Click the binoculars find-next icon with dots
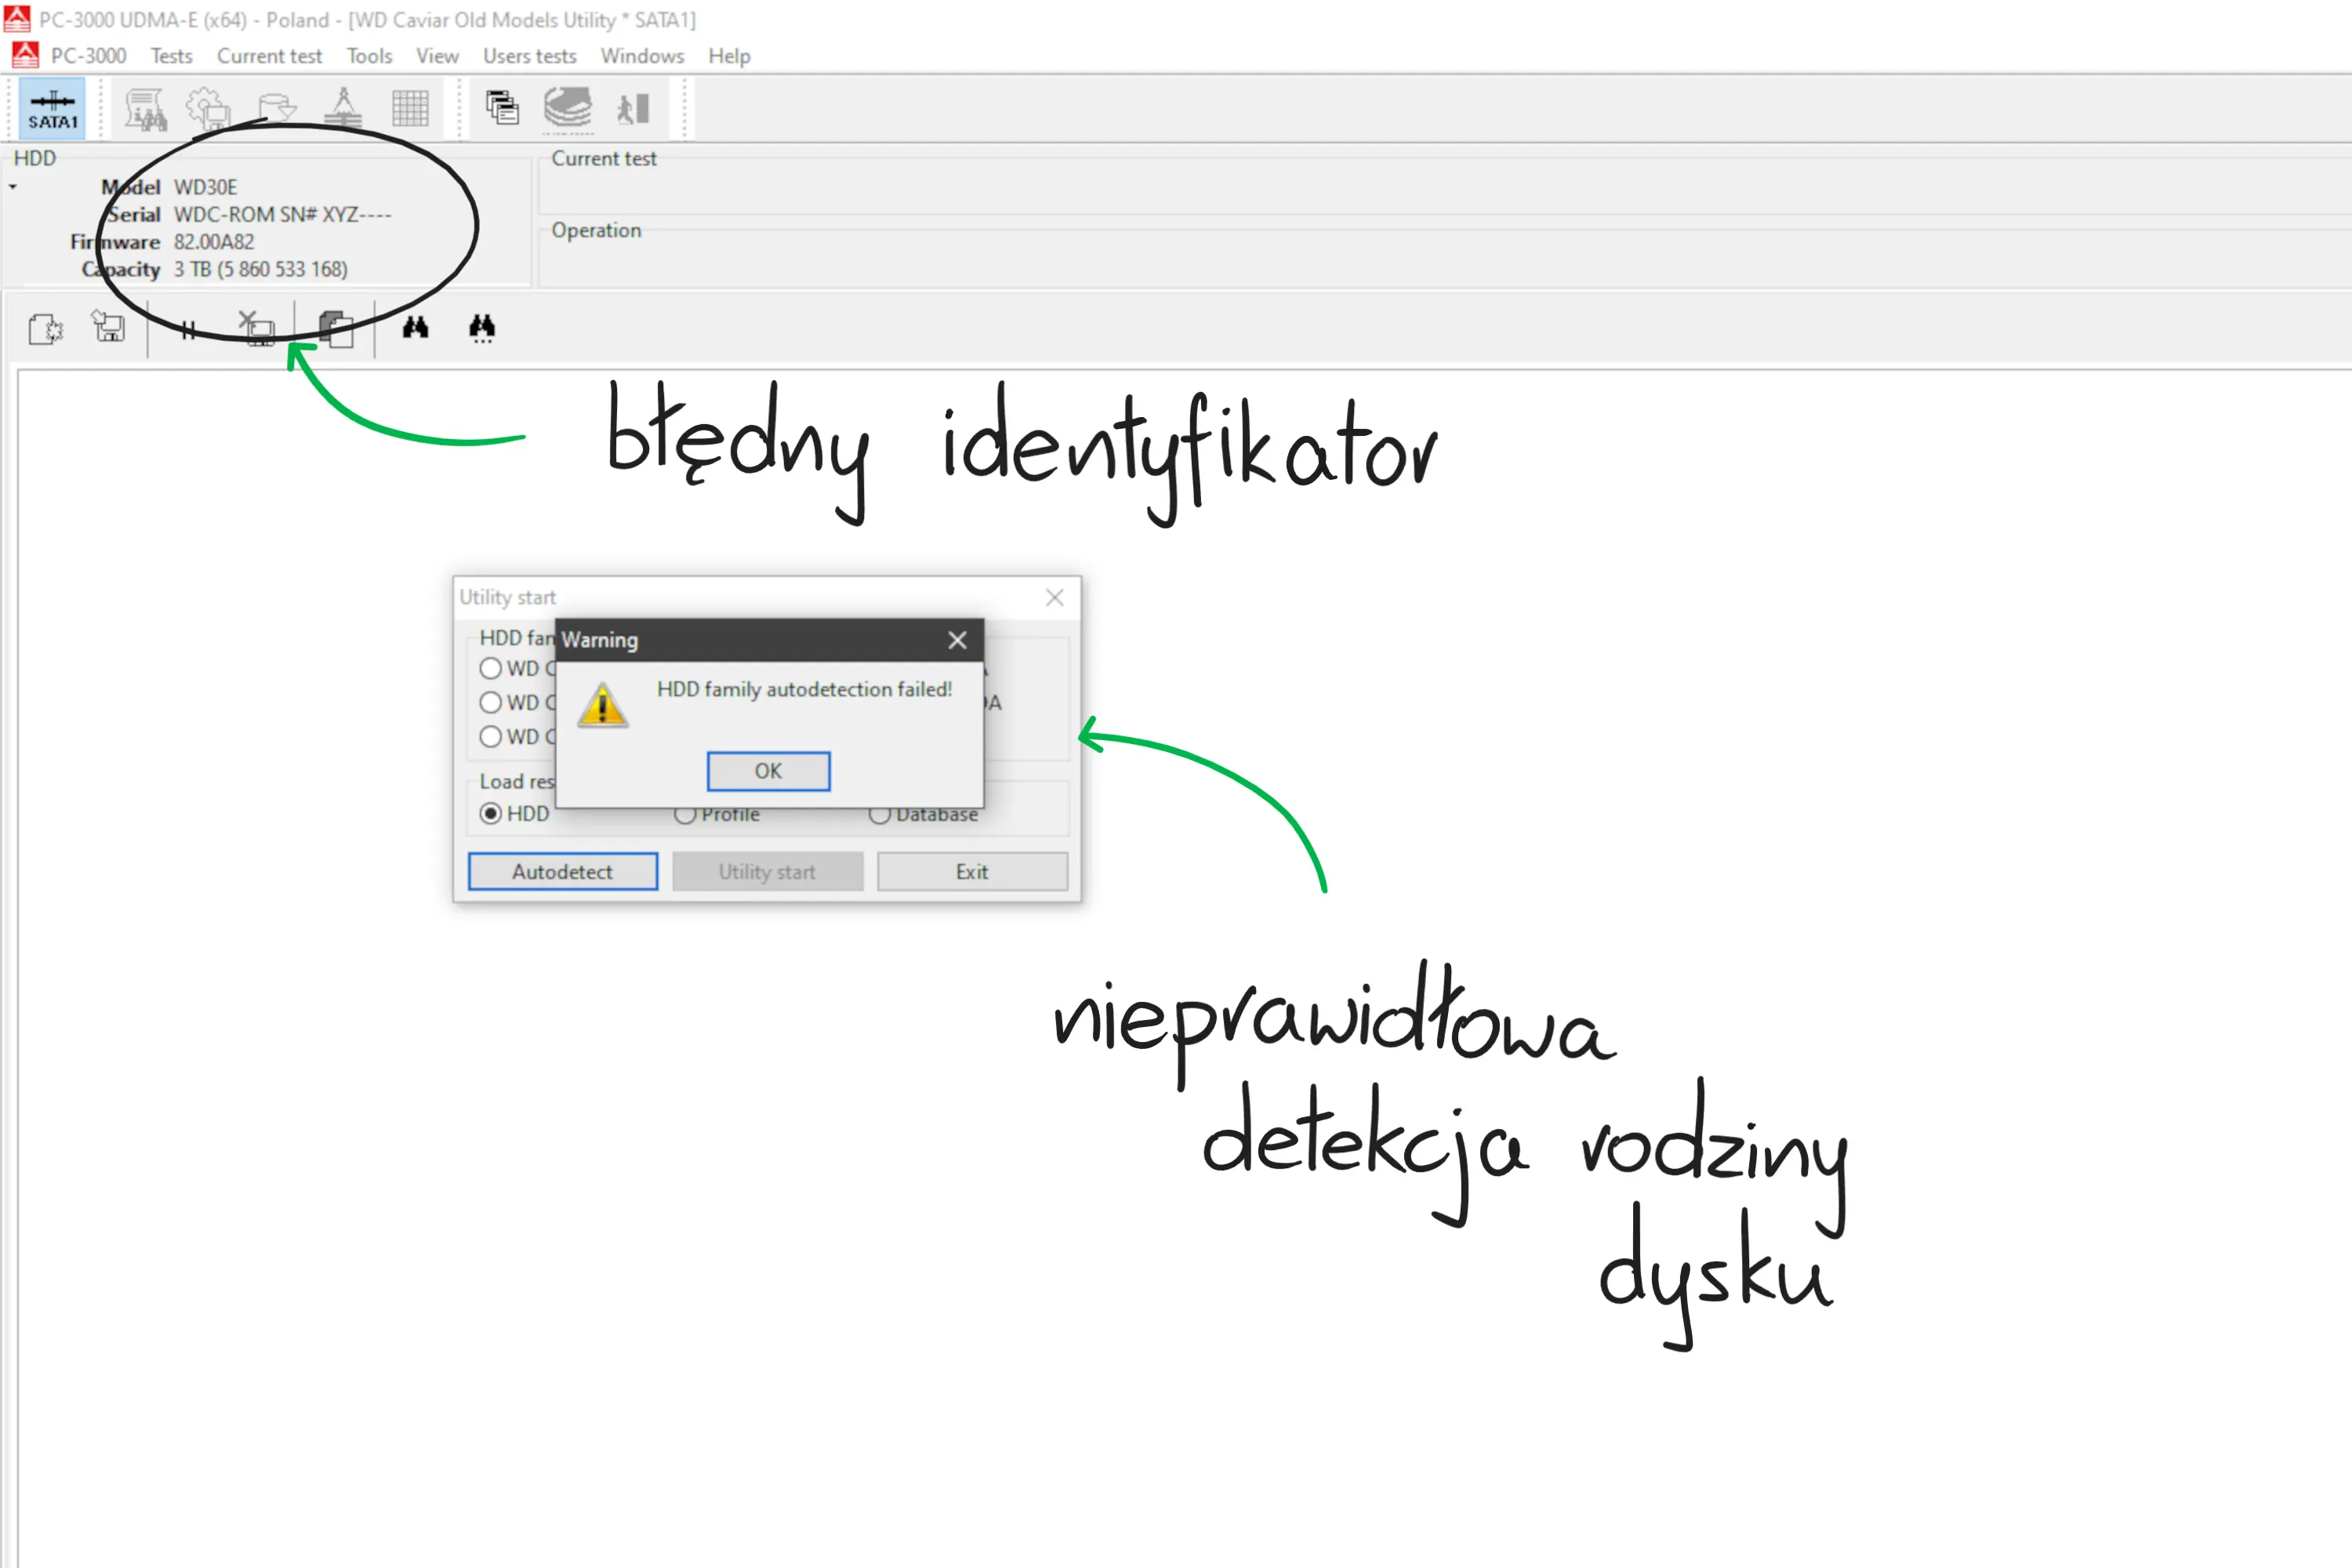Screen dimensions: 2352x1568 (x=482, y=328)
